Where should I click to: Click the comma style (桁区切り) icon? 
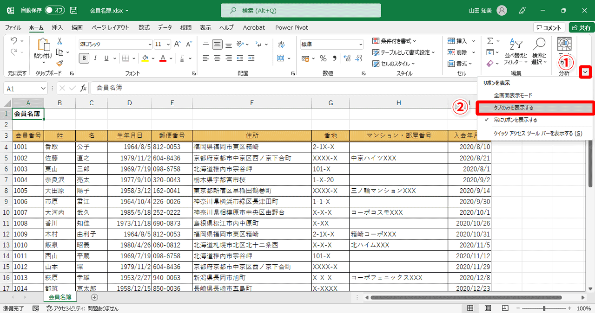point(334,58)
